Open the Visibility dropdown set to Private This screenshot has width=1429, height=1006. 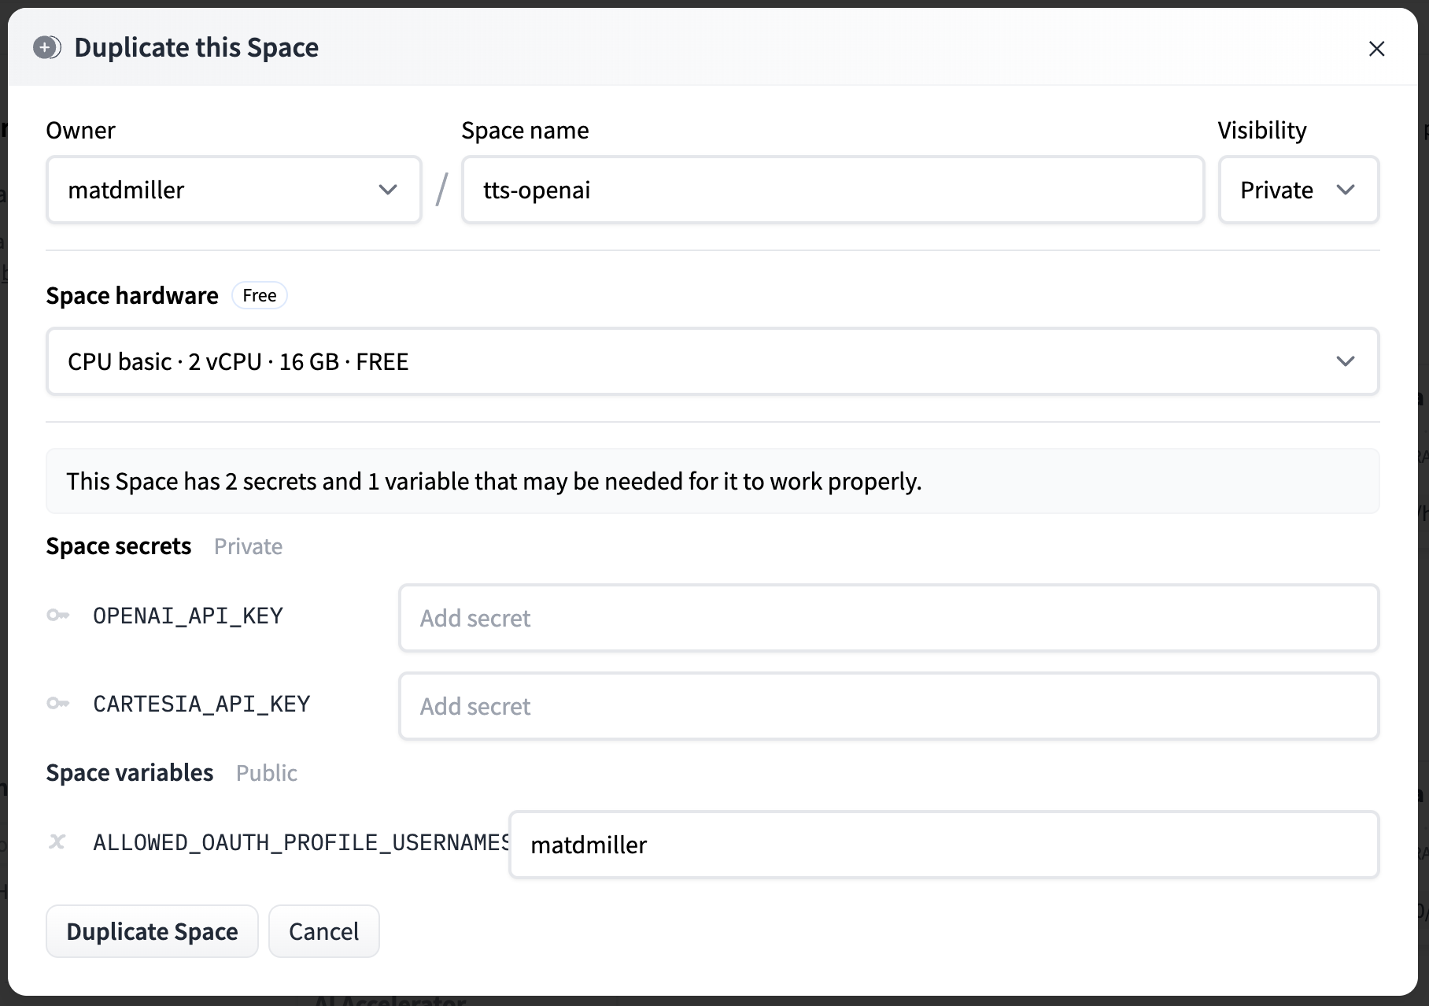[1298, 190]
